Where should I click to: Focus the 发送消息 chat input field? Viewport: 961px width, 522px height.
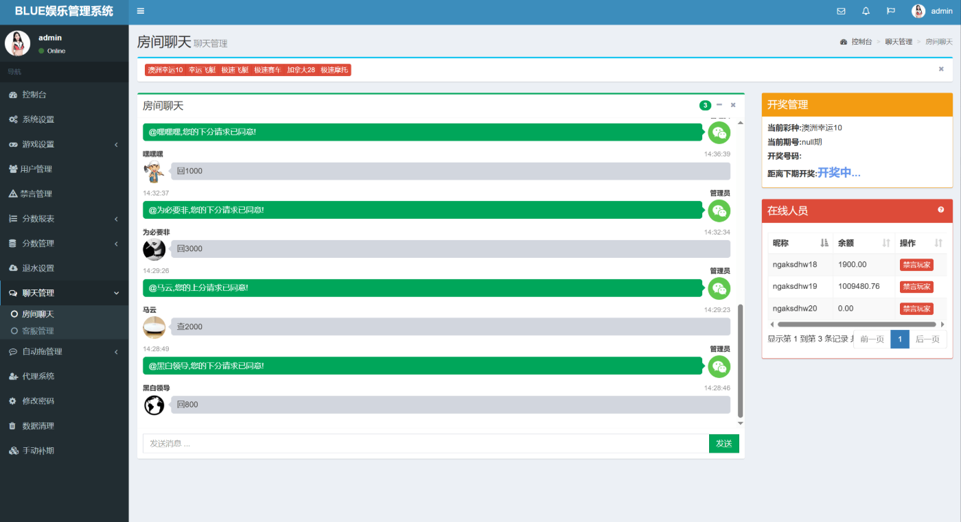coord(426,444)
